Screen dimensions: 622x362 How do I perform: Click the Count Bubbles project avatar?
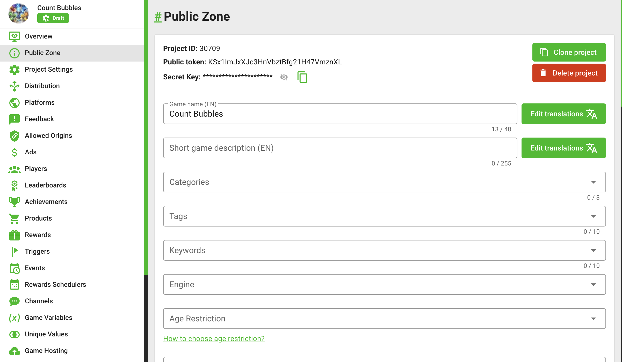tap(18, 13)
